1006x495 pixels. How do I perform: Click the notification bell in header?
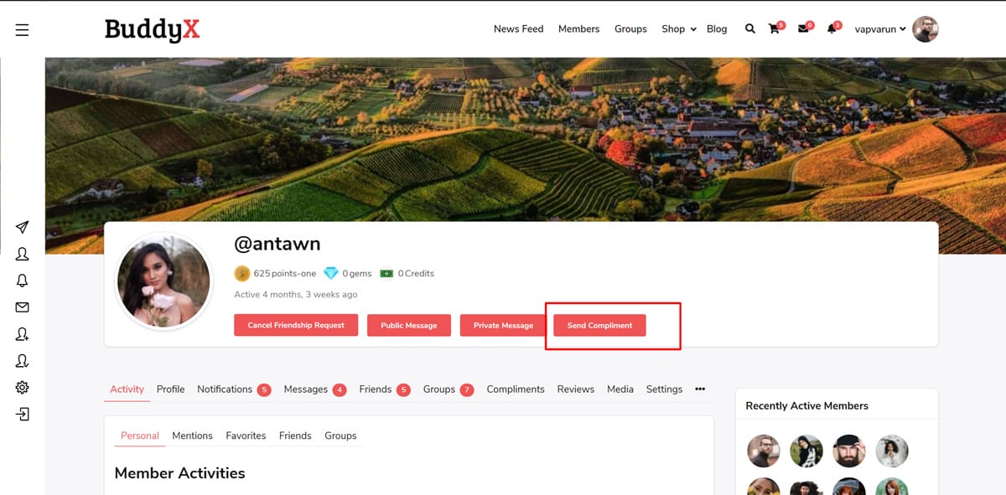click(832, 28)
